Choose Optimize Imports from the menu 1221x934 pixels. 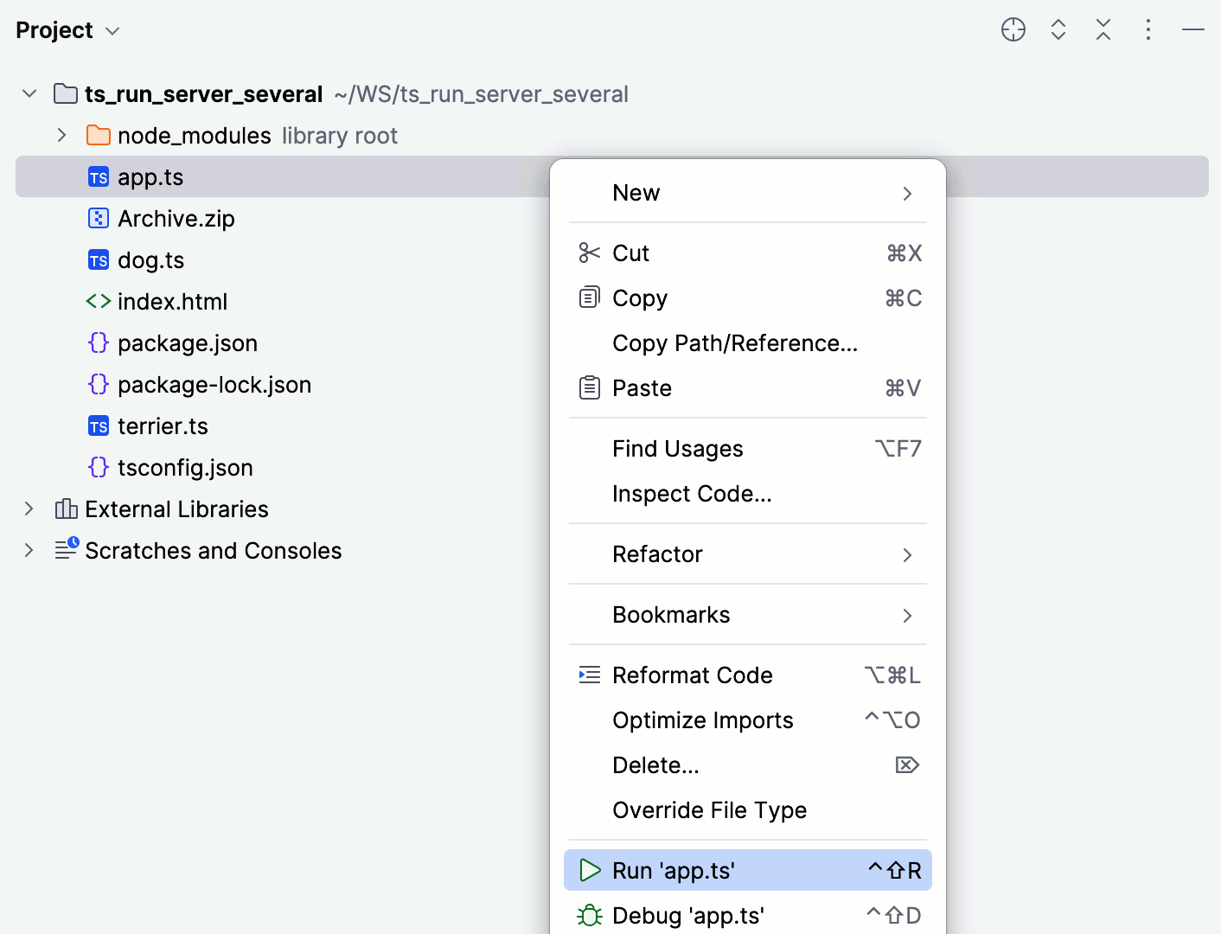[x=702, y=720]
